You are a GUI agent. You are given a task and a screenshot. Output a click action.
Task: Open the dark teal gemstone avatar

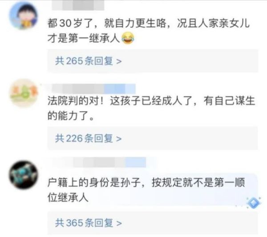coord(24,175)
